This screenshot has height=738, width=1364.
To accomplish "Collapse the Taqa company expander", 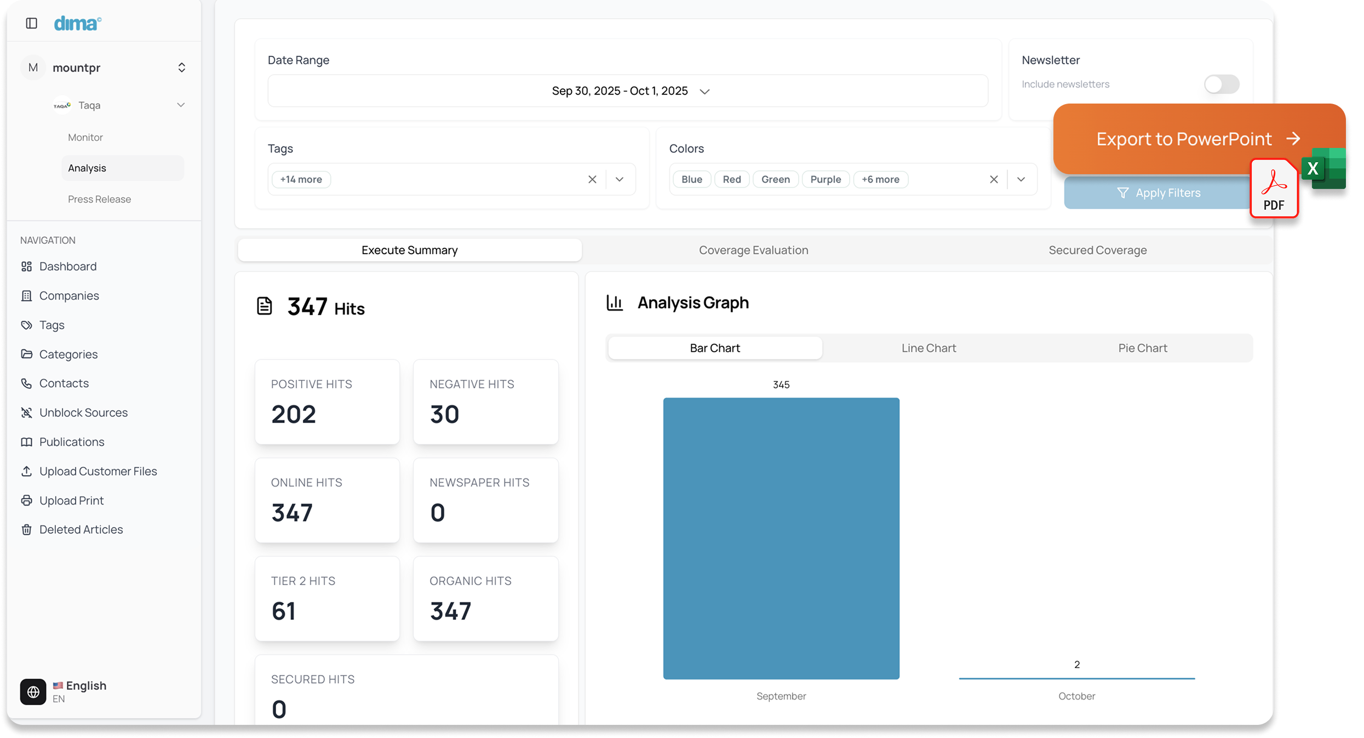I will 181,105.
